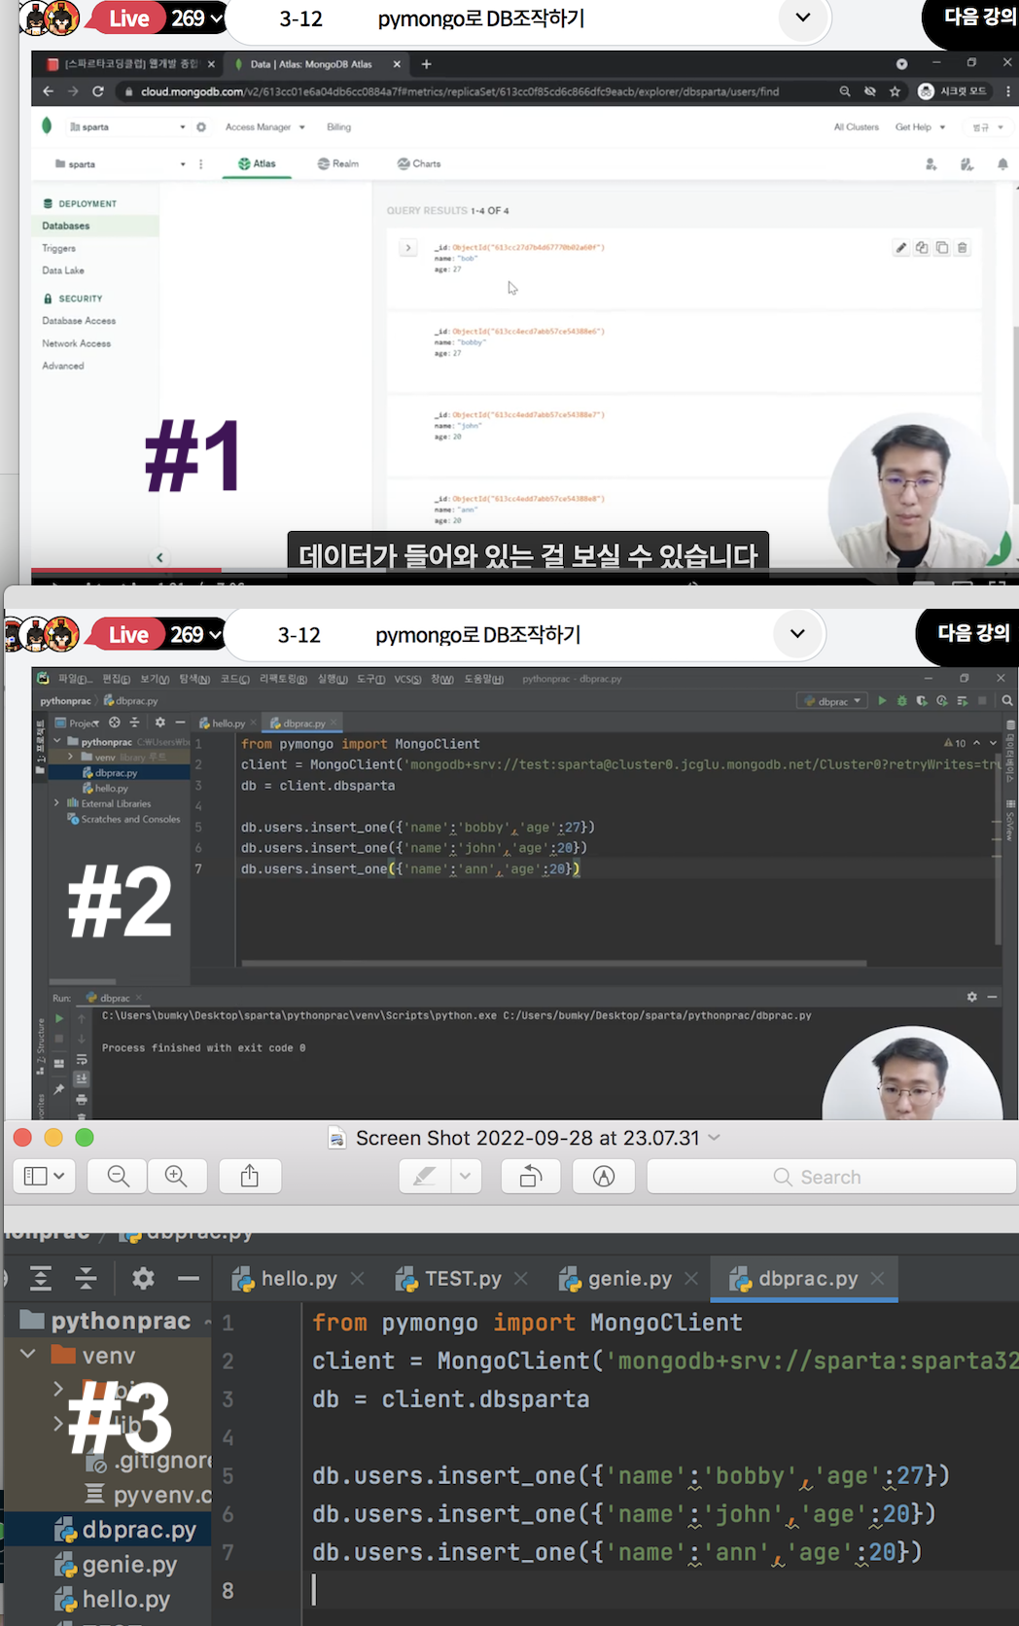Click the green Run button in PyCharm toolbar
Viewport: 1019px width, 1626px height.
tap(882, 700)
